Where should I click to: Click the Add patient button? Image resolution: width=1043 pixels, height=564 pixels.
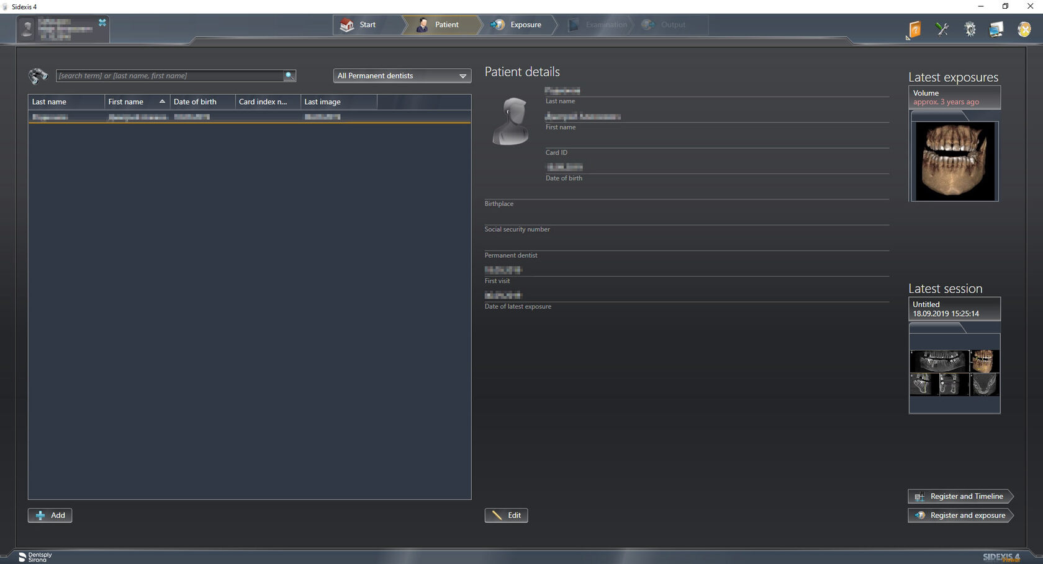[x=50, y=515]
